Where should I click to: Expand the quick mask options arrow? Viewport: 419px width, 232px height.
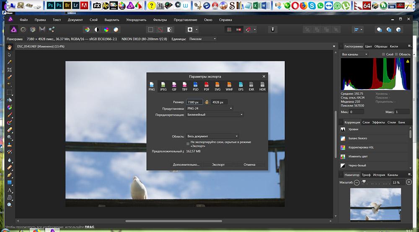tap(197, 30)
